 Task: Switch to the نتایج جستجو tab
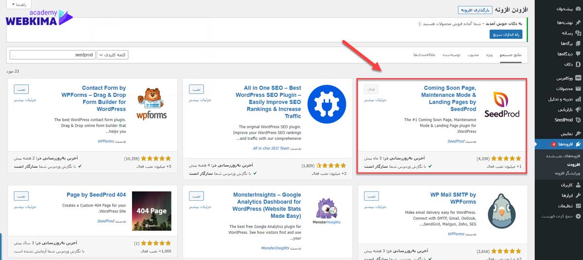(x=512, y=55)
